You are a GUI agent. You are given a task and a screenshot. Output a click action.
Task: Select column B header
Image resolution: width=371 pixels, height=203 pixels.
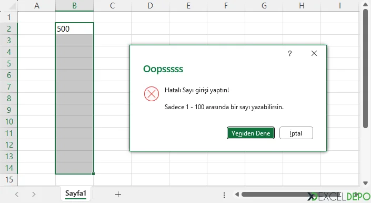pyautogui.click(x=74, y=5)
